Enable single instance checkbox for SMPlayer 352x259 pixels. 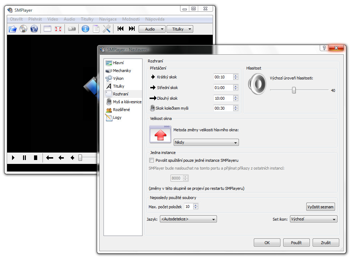[151, 160]
